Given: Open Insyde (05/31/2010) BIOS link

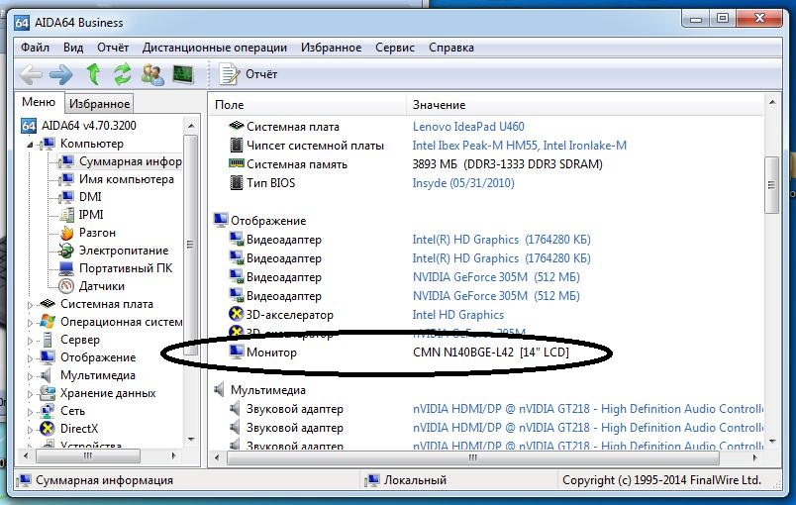Looking at the screenshot, I should coord(463,183).
